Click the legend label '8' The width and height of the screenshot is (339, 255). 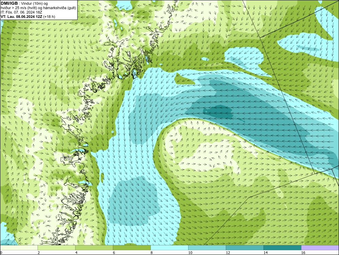coord(152,253)
